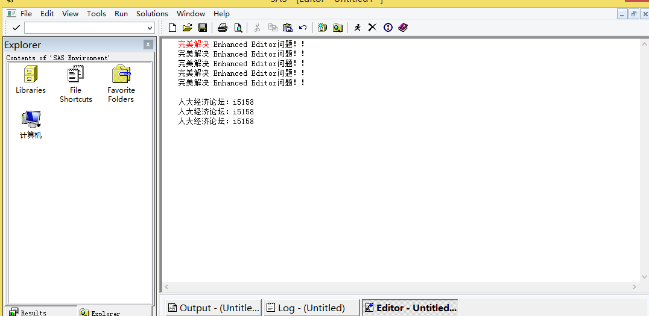This screenshot has width=649, height=316.
Task: Click the Break exclamation icon
Action: click(388, 28)
